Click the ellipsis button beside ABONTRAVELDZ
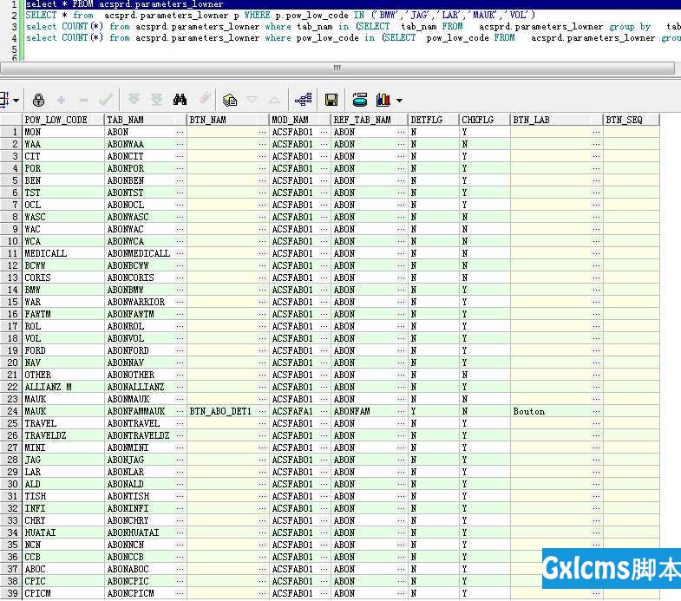The height and width of the screenshot is (601, 681). (x=180, y=435)
